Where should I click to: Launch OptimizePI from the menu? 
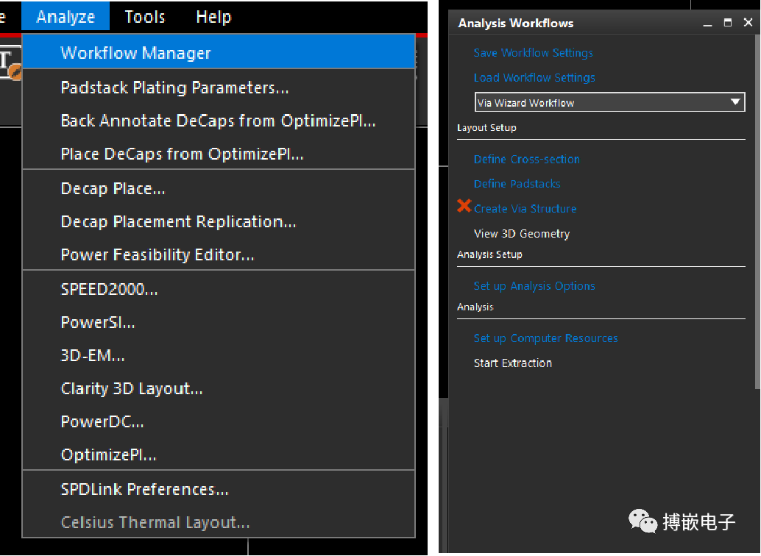[219, 455]
